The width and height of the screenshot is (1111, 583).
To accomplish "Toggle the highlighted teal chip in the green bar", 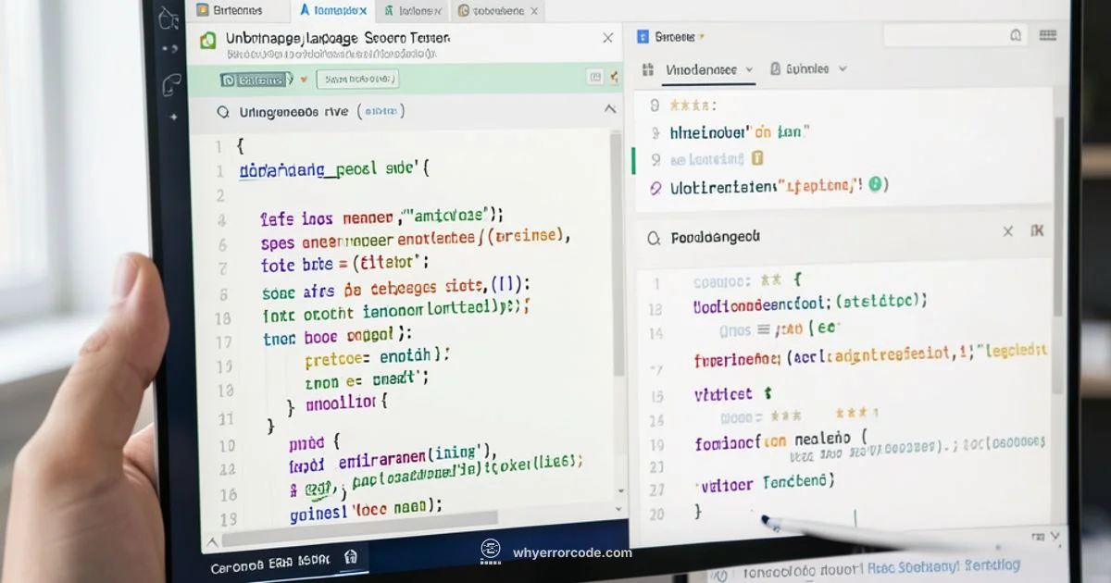I will (256, 81).
